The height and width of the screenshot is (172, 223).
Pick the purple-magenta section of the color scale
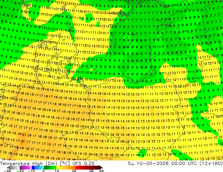pyautogui.click(x=26, y=167)
